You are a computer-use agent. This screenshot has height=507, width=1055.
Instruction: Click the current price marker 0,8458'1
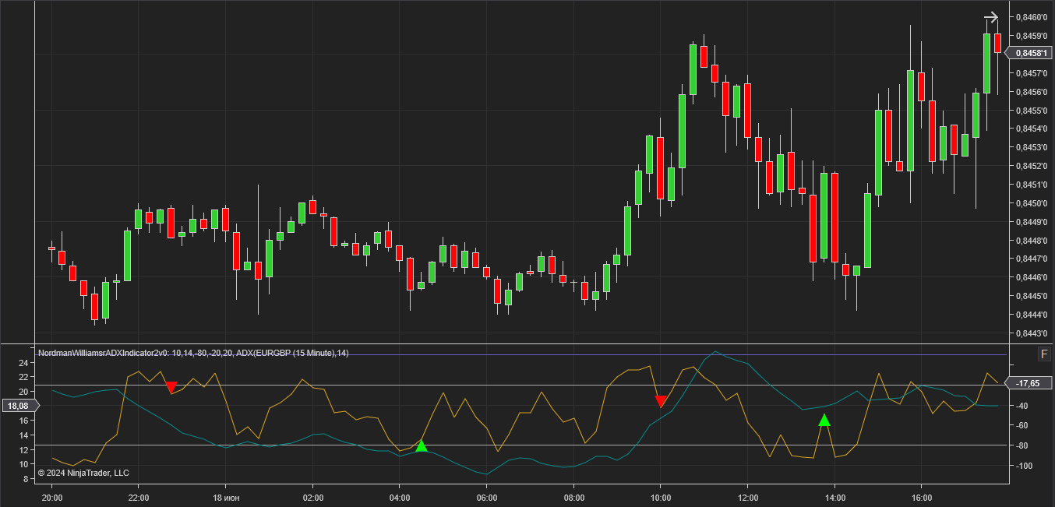tap(1029, 53)
